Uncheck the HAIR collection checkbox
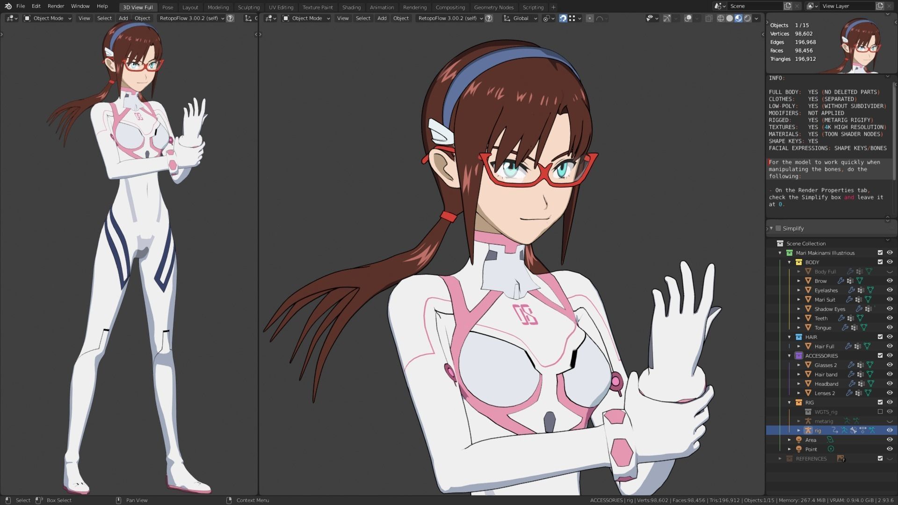The image size is (898, 505). click(x=880, y=337)
